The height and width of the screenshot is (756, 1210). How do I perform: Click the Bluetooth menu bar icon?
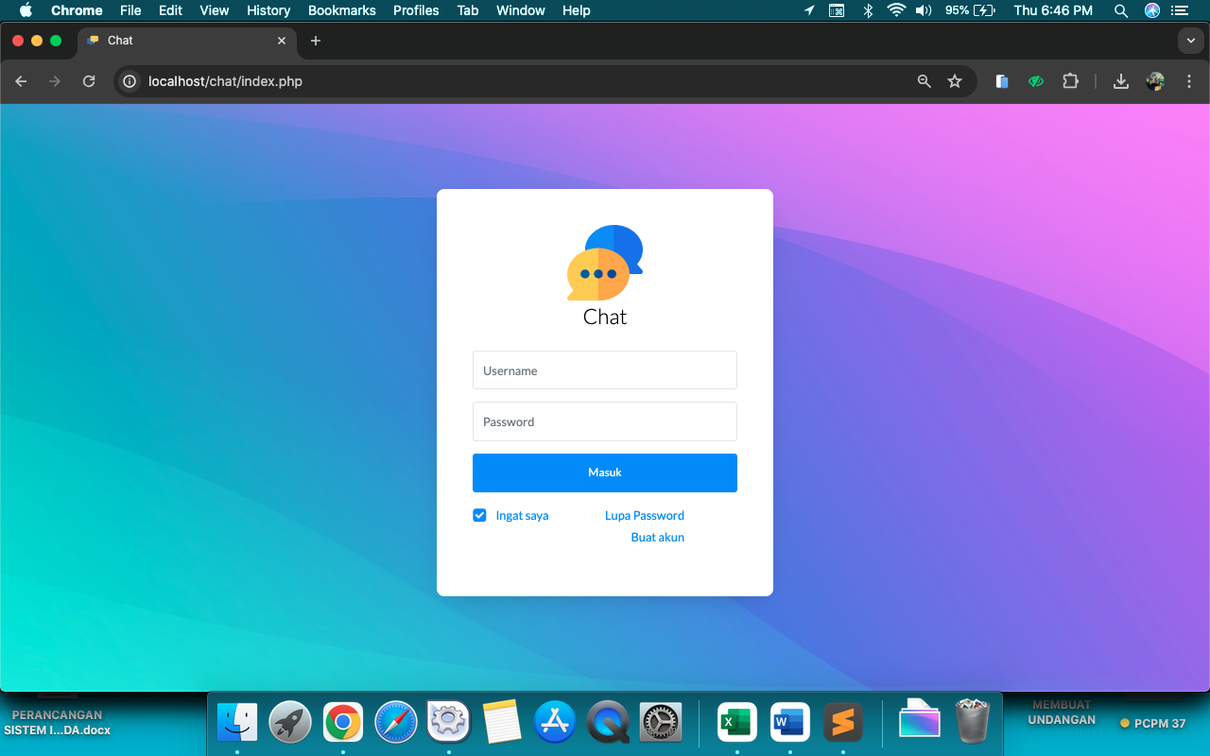coord(868,10)
